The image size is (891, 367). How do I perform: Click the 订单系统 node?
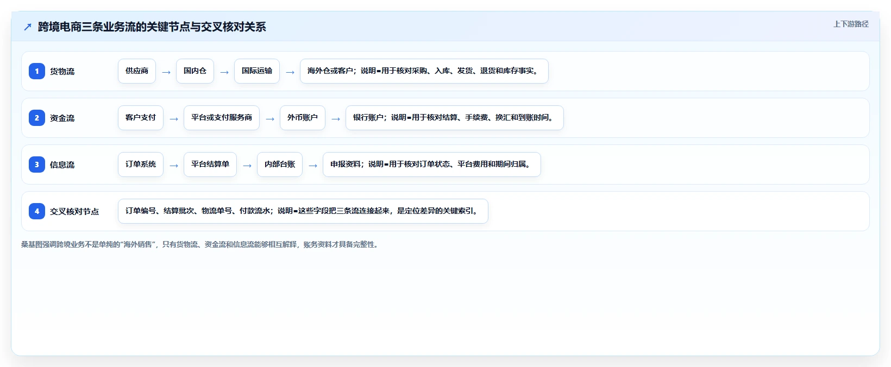(x=141, y=164)
